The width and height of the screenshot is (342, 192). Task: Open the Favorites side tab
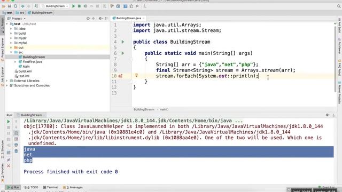tap(2, 172)
